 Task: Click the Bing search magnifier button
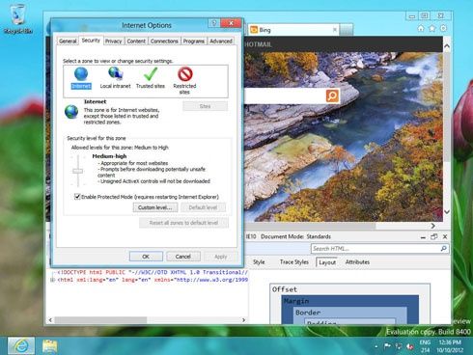tap(332, 96)
